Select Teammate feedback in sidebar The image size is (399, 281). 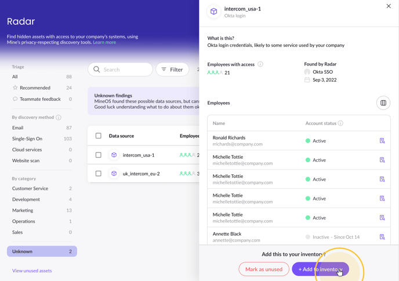pos(42,99)
